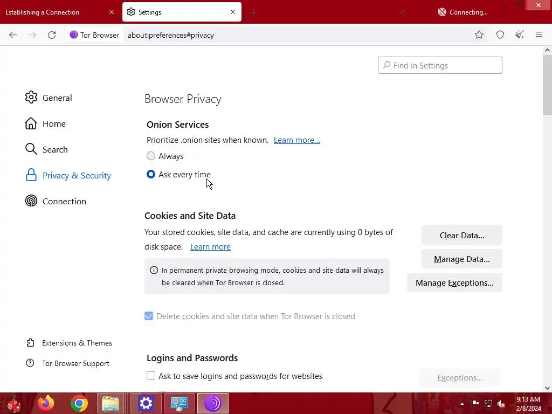This screenshot has width=552, height=414.
Task: Select the Always radio option
Action: coord(151,156)
